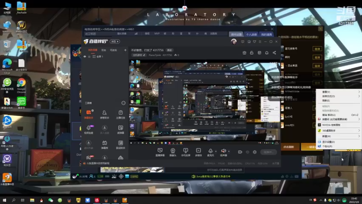Click the 扬声器 speaker icon
Viewport: 362px width, 204px height.
point(223,151)
